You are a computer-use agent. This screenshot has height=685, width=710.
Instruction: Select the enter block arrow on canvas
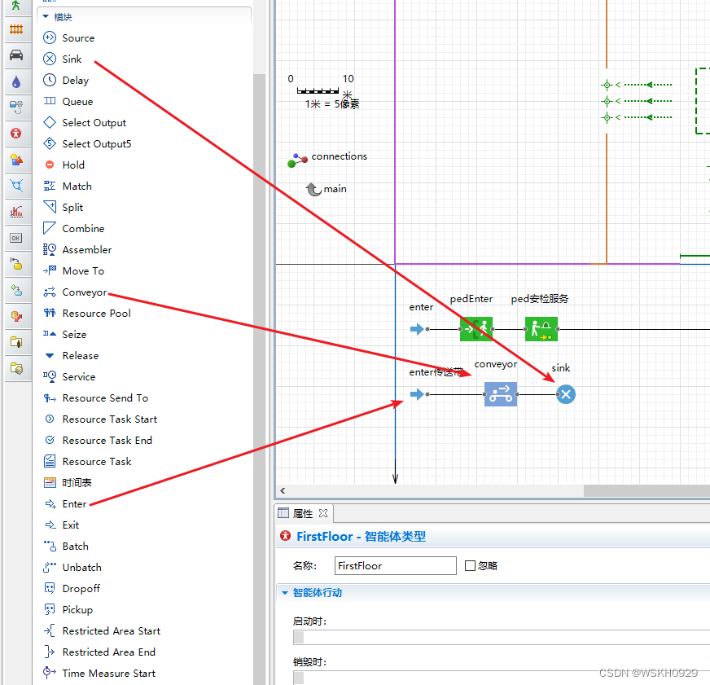pos(417,329)
